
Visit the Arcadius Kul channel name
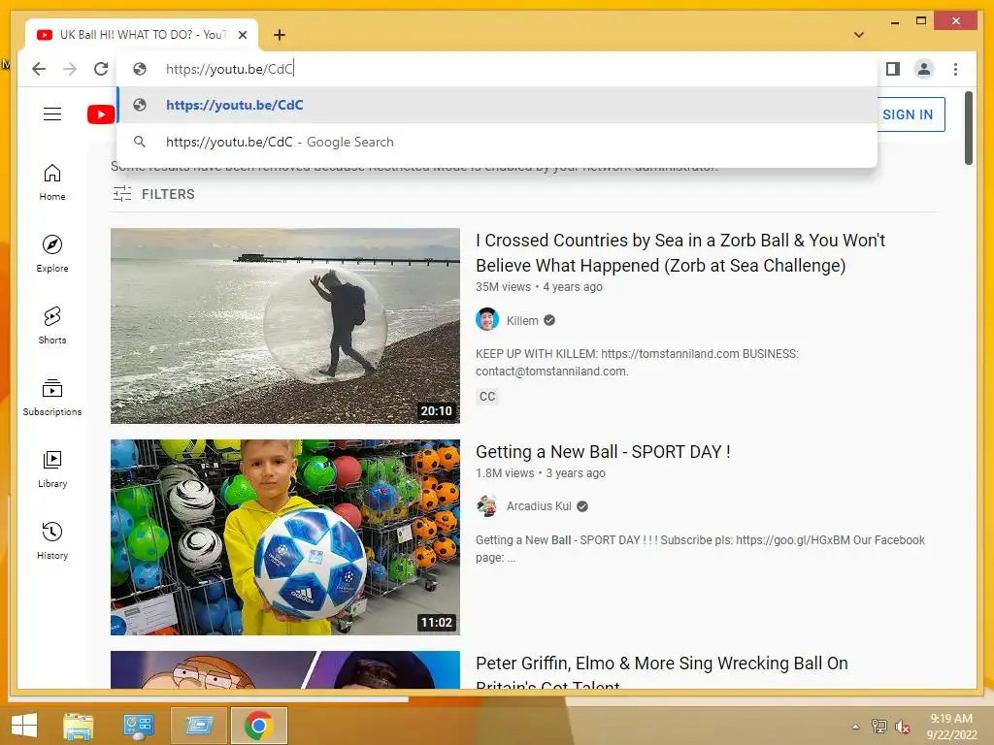point(539,506)
